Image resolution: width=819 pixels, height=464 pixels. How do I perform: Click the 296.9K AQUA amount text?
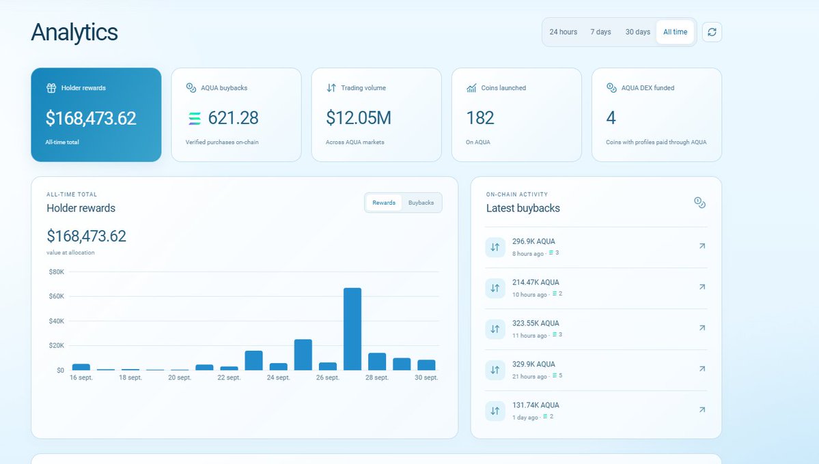click(533, 241)
